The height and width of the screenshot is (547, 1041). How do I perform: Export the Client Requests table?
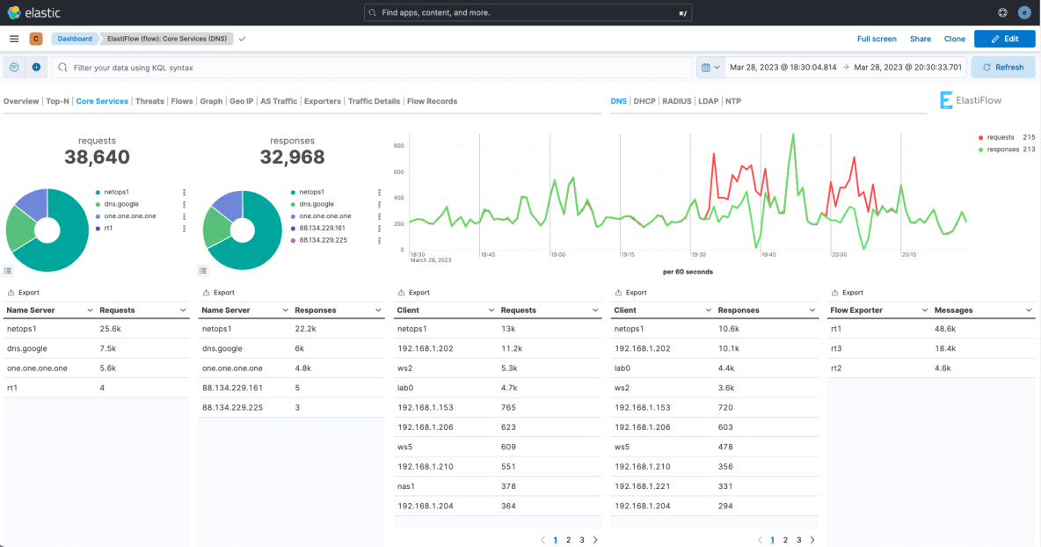(x=413, y=292)
